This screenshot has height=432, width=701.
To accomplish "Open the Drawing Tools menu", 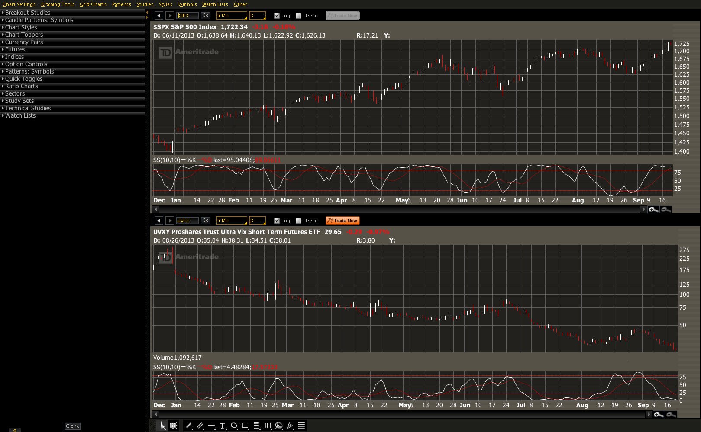I will pos(58,4).
